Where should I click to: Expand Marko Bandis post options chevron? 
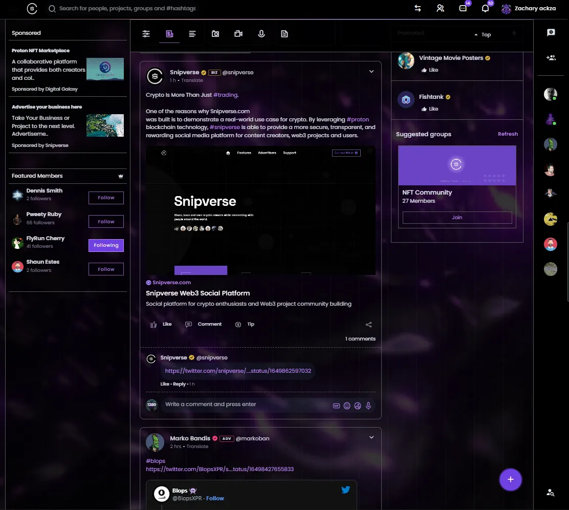(371, 437)
